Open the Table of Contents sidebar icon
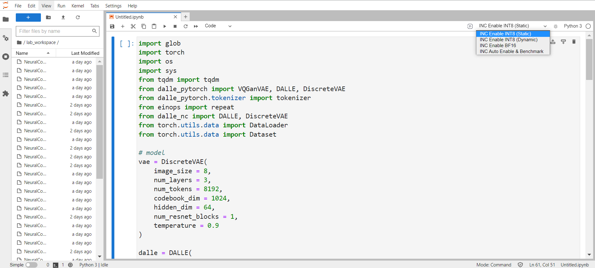This screenshot has width=595, height=268. tap(6, 75)
